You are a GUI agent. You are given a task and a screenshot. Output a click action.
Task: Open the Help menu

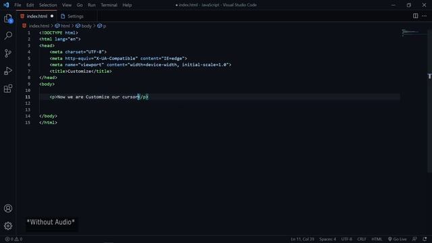[x=127, y=5]
